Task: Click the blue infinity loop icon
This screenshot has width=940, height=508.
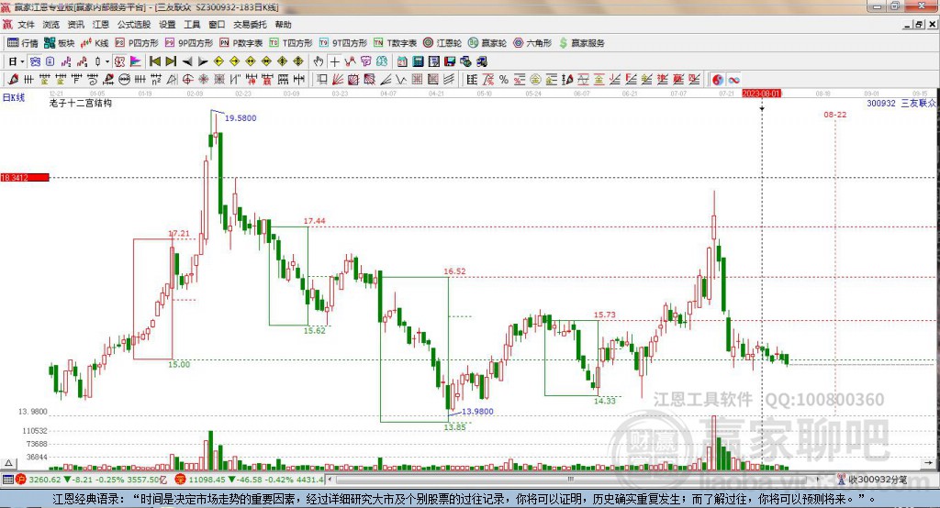Action: pos(733,79)
